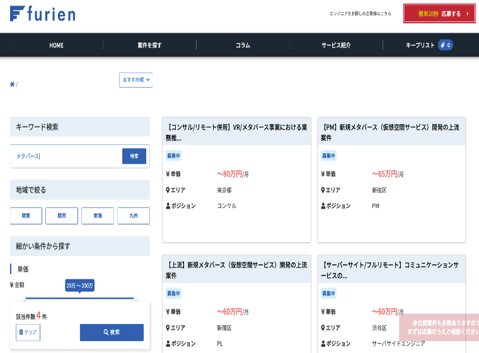Filter by 九州 region

click(134, 216)
